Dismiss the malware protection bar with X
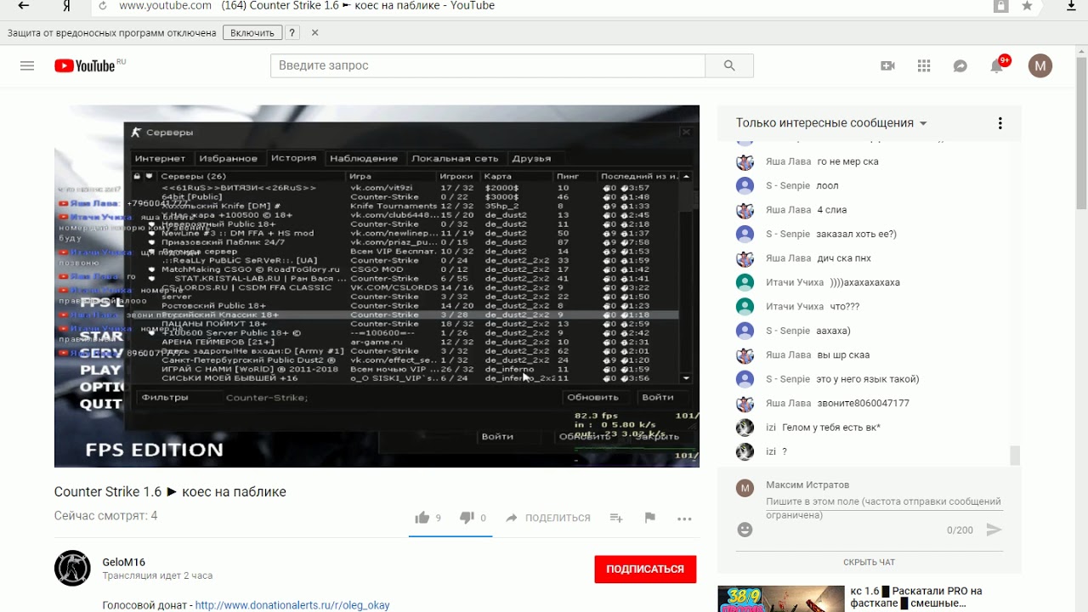This screenshot has width=1088, height=612. (314, 33)
